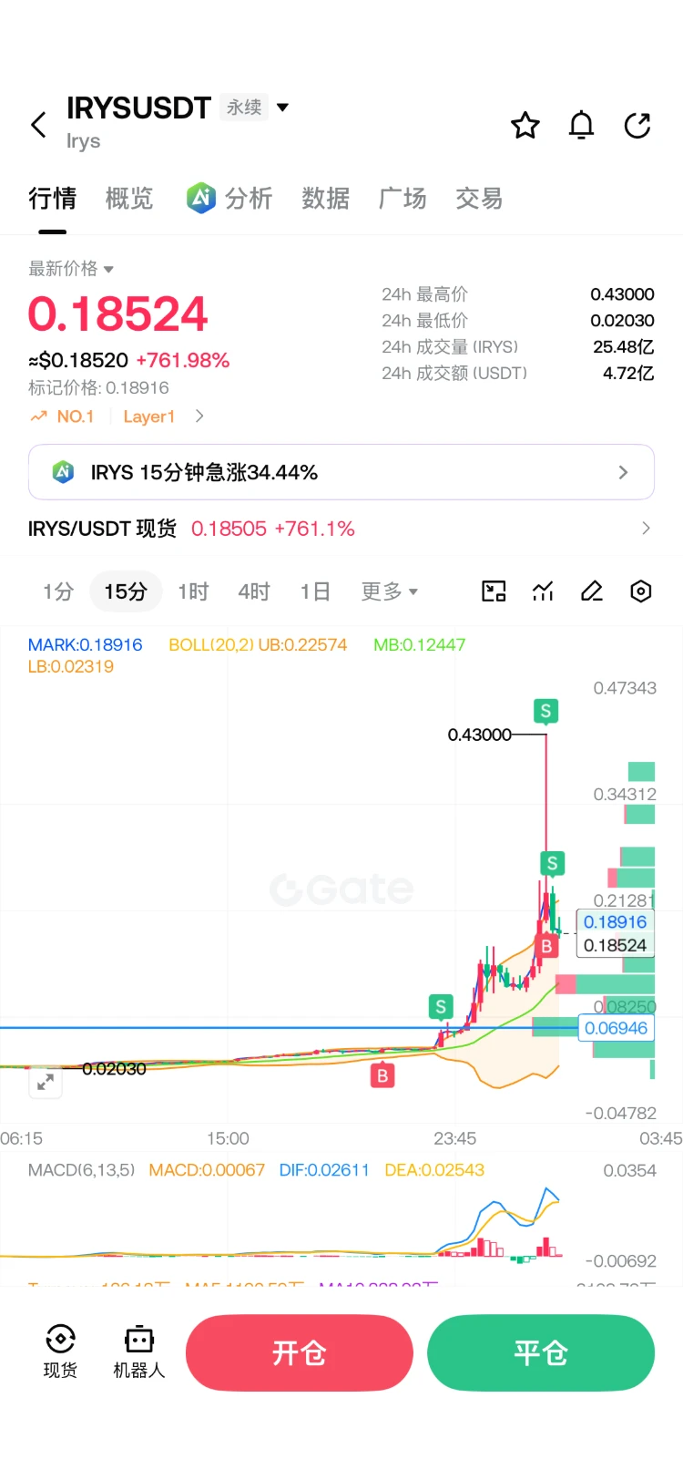Tap the S sell marker near 23:45
This screenshot has height=1480, width=683.
click(x=441, y=1007)
